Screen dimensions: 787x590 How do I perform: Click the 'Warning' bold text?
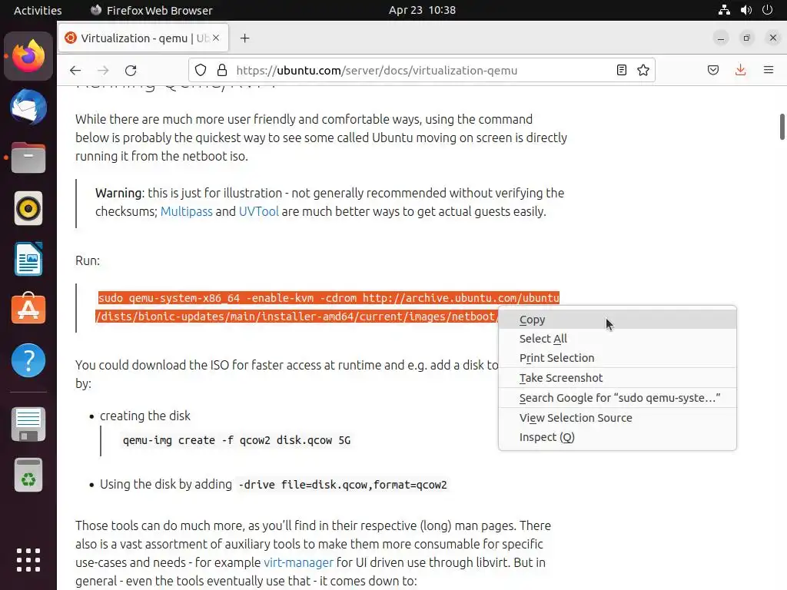click(x=119, y=193)
